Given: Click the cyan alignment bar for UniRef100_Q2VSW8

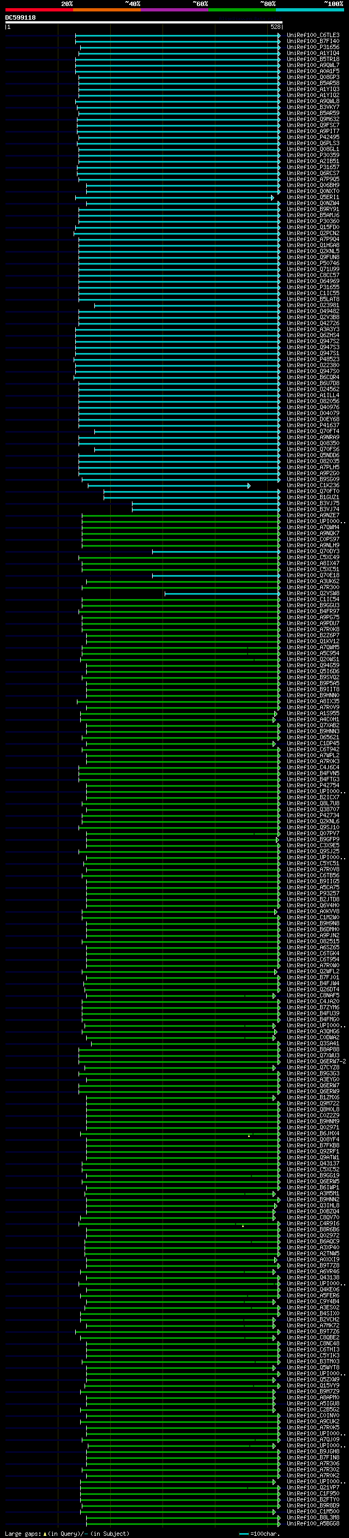Looking at the screenshot, I should pos(222,594).
